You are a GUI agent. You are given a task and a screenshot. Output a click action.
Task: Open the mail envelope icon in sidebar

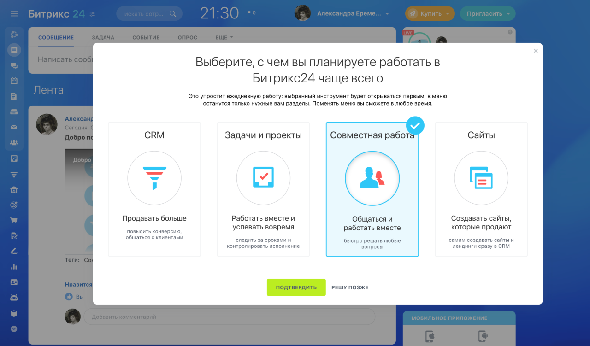pos(14,127)
